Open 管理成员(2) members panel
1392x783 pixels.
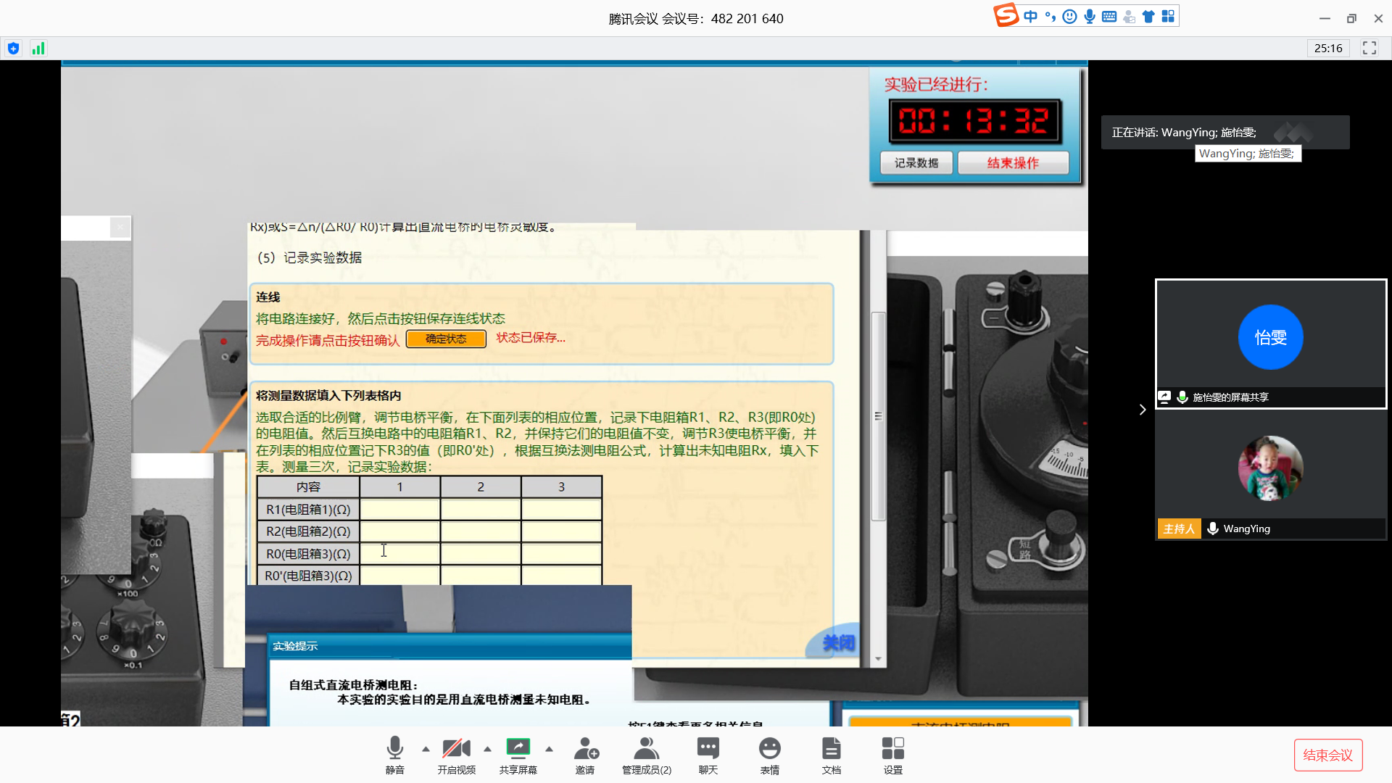point(646,748)
